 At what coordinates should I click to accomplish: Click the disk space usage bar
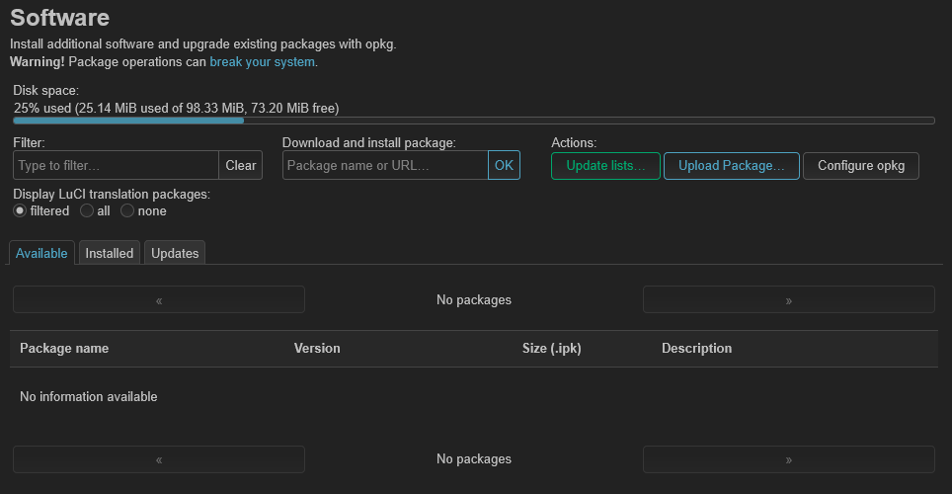(474, 121)
